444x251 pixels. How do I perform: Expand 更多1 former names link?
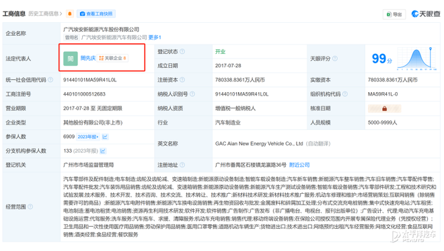pos(155,38)
